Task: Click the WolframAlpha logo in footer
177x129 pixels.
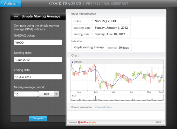Action: pyautogui.click(x=87, y=122)
